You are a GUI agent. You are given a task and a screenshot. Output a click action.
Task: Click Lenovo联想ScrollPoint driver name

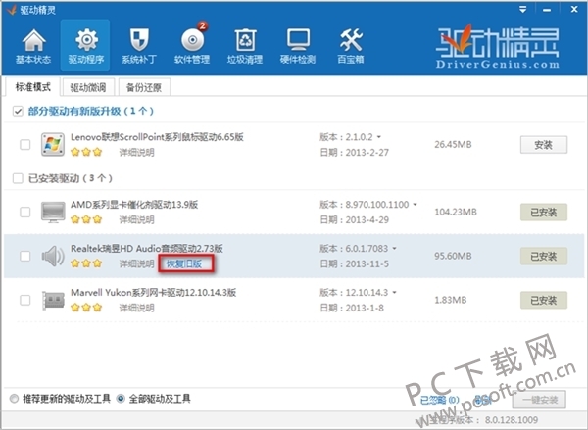(157, 137)
